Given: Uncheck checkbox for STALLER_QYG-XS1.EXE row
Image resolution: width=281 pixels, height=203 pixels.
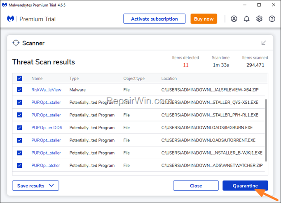Looking at the screenshot, I should coord(19,102).
